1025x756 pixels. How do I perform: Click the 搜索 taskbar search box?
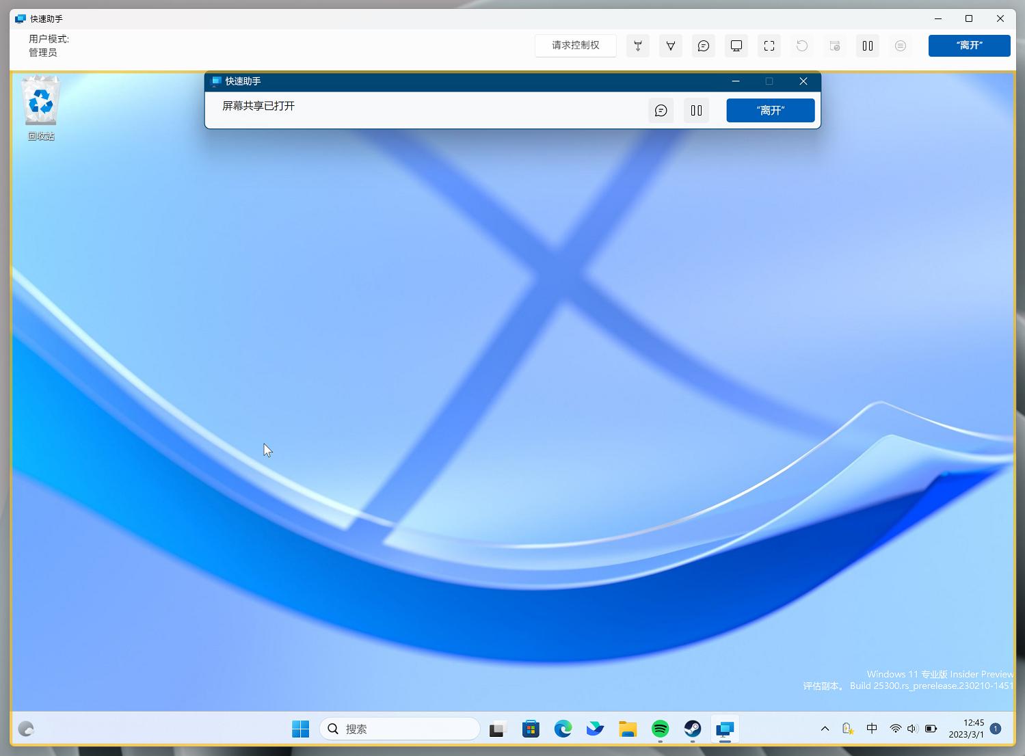click(399, 729)
